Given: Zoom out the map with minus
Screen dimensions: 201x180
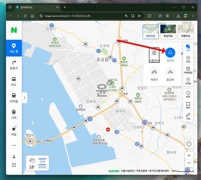Looking at the screenshot, I should click(x=189, y=163).
